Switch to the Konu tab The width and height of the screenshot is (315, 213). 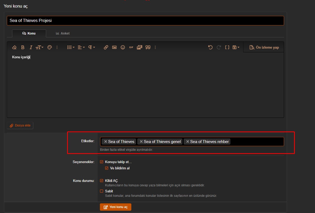[x=29, y=33]
